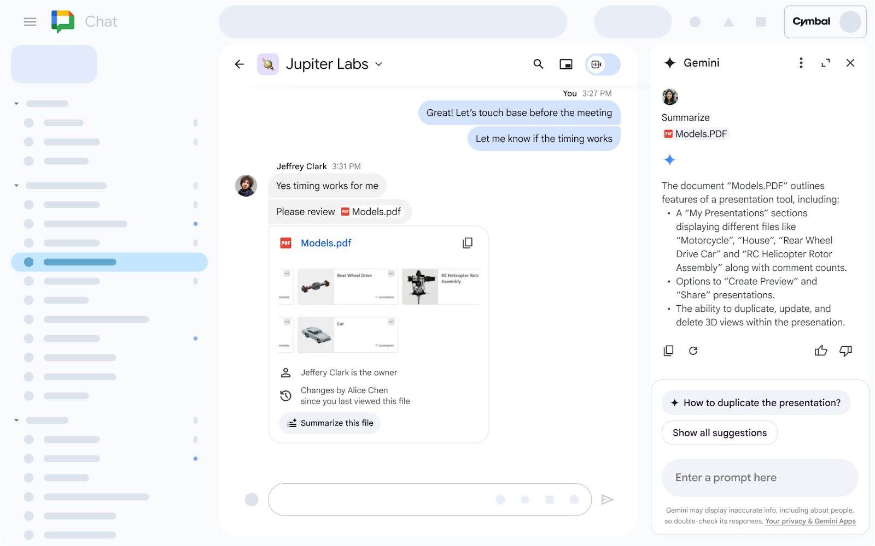Screen dimensions: 875x546
Task: Give a thumbs up to Gemini's summary
Action: (x=821, y=351)
